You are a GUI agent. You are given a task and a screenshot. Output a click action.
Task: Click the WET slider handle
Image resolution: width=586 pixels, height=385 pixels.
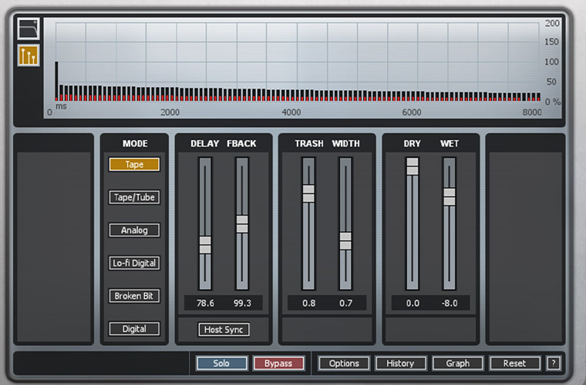[x=450, y=197]
